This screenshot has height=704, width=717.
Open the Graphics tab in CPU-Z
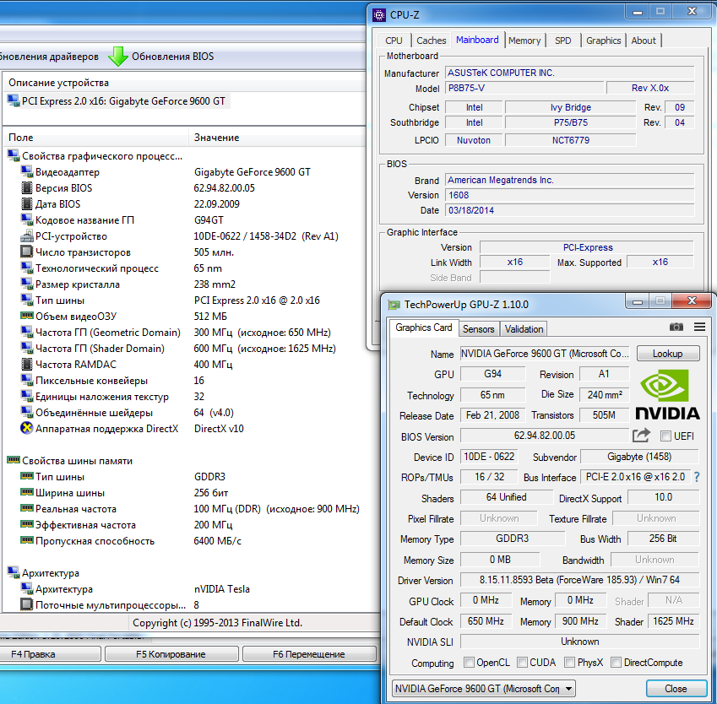(x=603, y=41)
